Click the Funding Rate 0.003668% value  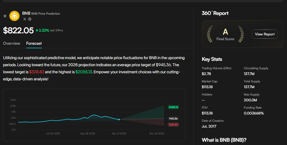254,113
